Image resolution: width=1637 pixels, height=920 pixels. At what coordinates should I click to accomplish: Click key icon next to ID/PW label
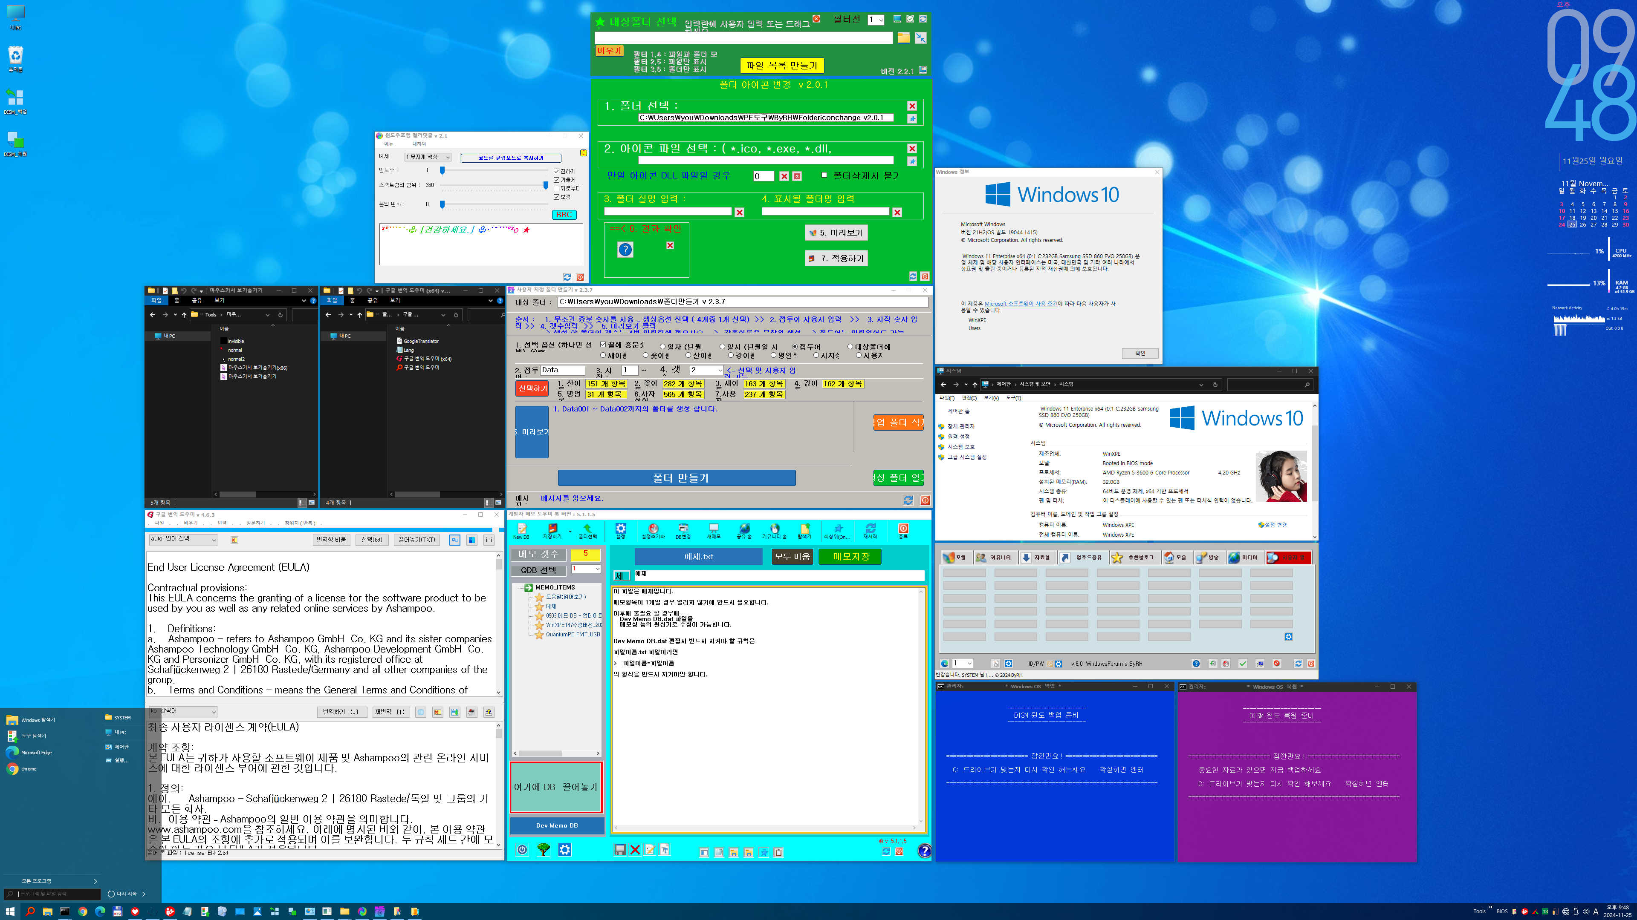coord(1050,664)
